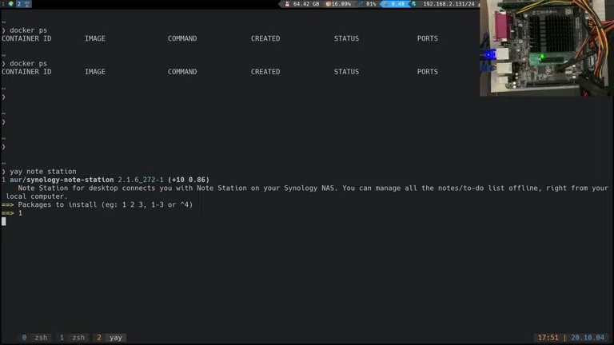Click the globe network icon
The image size is (614, 345).
click(x=414, y=4)
